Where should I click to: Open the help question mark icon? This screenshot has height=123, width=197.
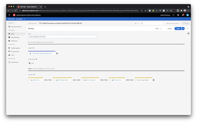(178, 15)
